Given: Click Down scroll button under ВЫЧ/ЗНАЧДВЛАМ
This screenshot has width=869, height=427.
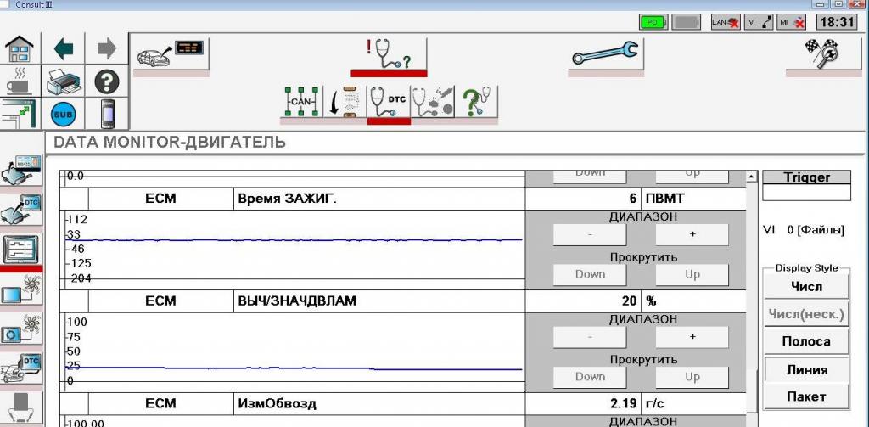Looking at the screenshot, I should coord(590,377).
